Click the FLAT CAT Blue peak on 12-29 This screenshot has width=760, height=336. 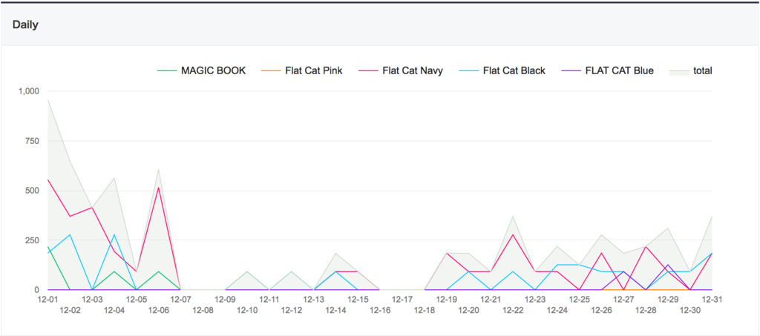668,265
